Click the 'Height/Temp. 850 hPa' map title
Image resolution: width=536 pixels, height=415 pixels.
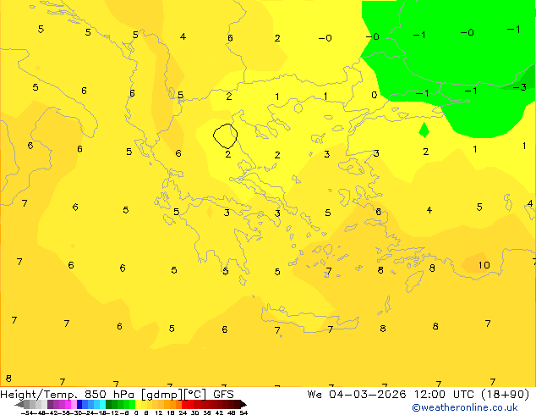coord(68,395)
